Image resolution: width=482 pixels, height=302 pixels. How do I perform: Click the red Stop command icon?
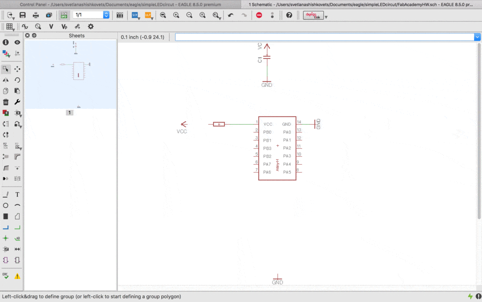(x=259, y=15)
